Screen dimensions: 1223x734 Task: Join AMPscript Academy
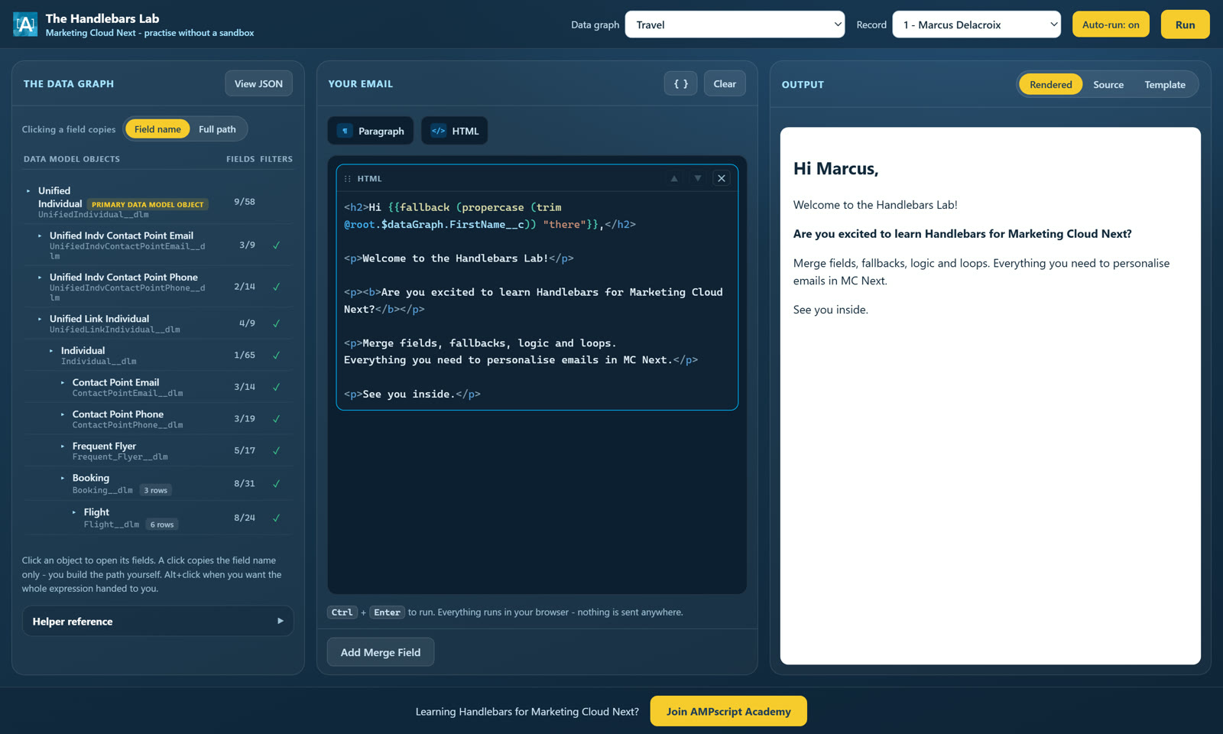click(x=728, y=711)
